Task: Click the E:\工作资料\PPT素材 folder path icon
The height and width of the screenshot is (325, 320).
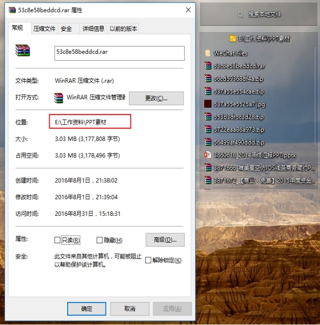Action: (x=232, y=38)
